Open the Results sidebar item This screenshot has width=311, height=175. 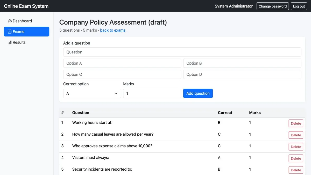coord(26,42)
